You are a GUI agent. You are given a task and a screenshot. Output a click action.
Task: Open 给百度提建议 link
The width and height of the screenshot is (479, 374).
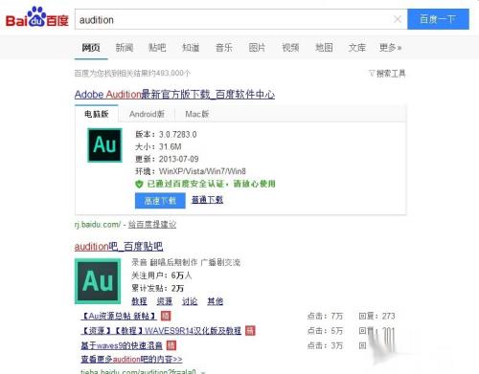pyautogui.click(x=152, y=225)
